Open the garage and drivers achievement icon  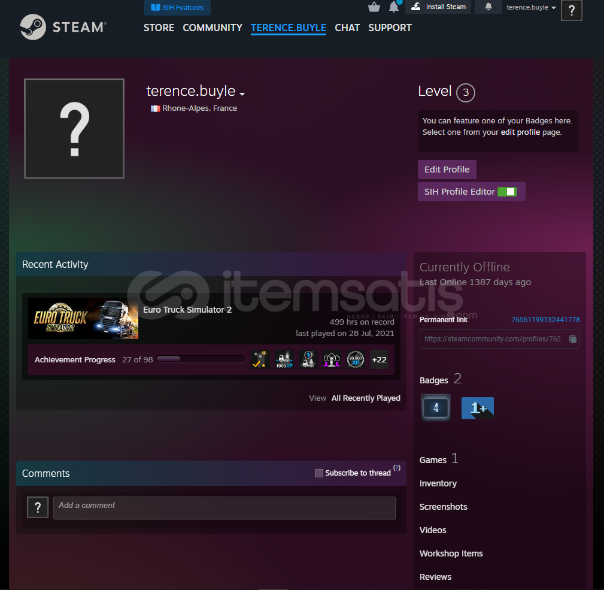(332, 359)
